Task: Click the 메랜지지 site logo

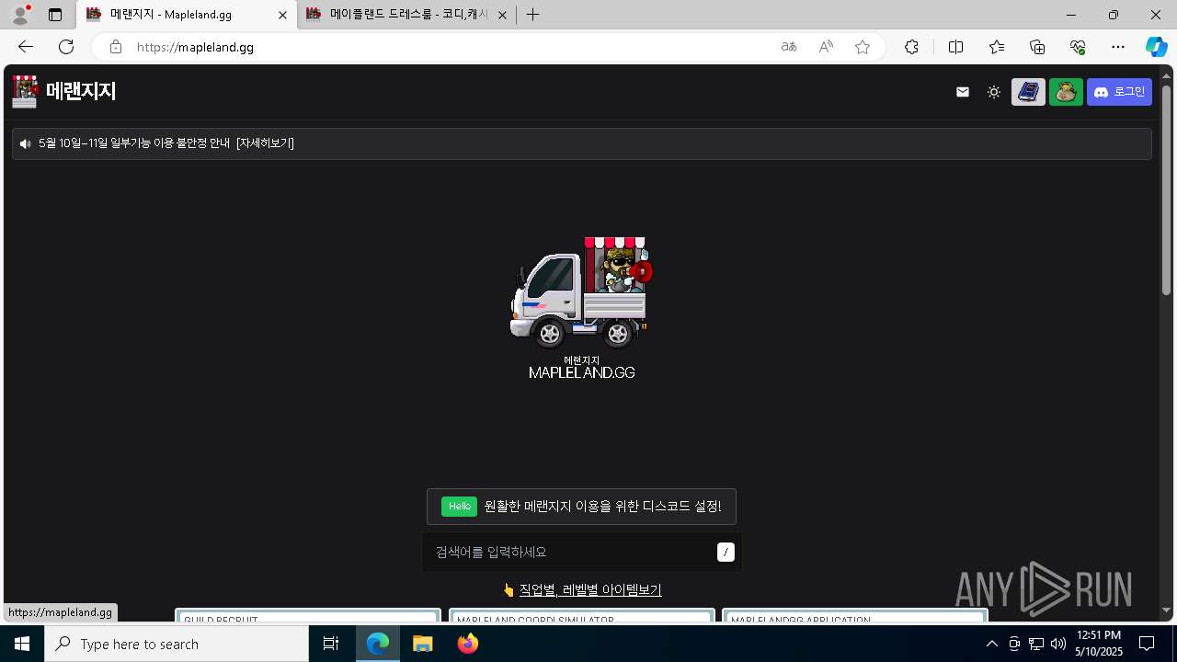Action: coord(63,91)
